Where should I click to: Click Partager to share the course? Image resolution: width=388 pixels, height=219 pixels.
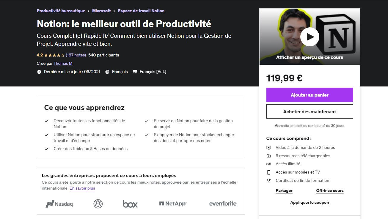(284, 191)
